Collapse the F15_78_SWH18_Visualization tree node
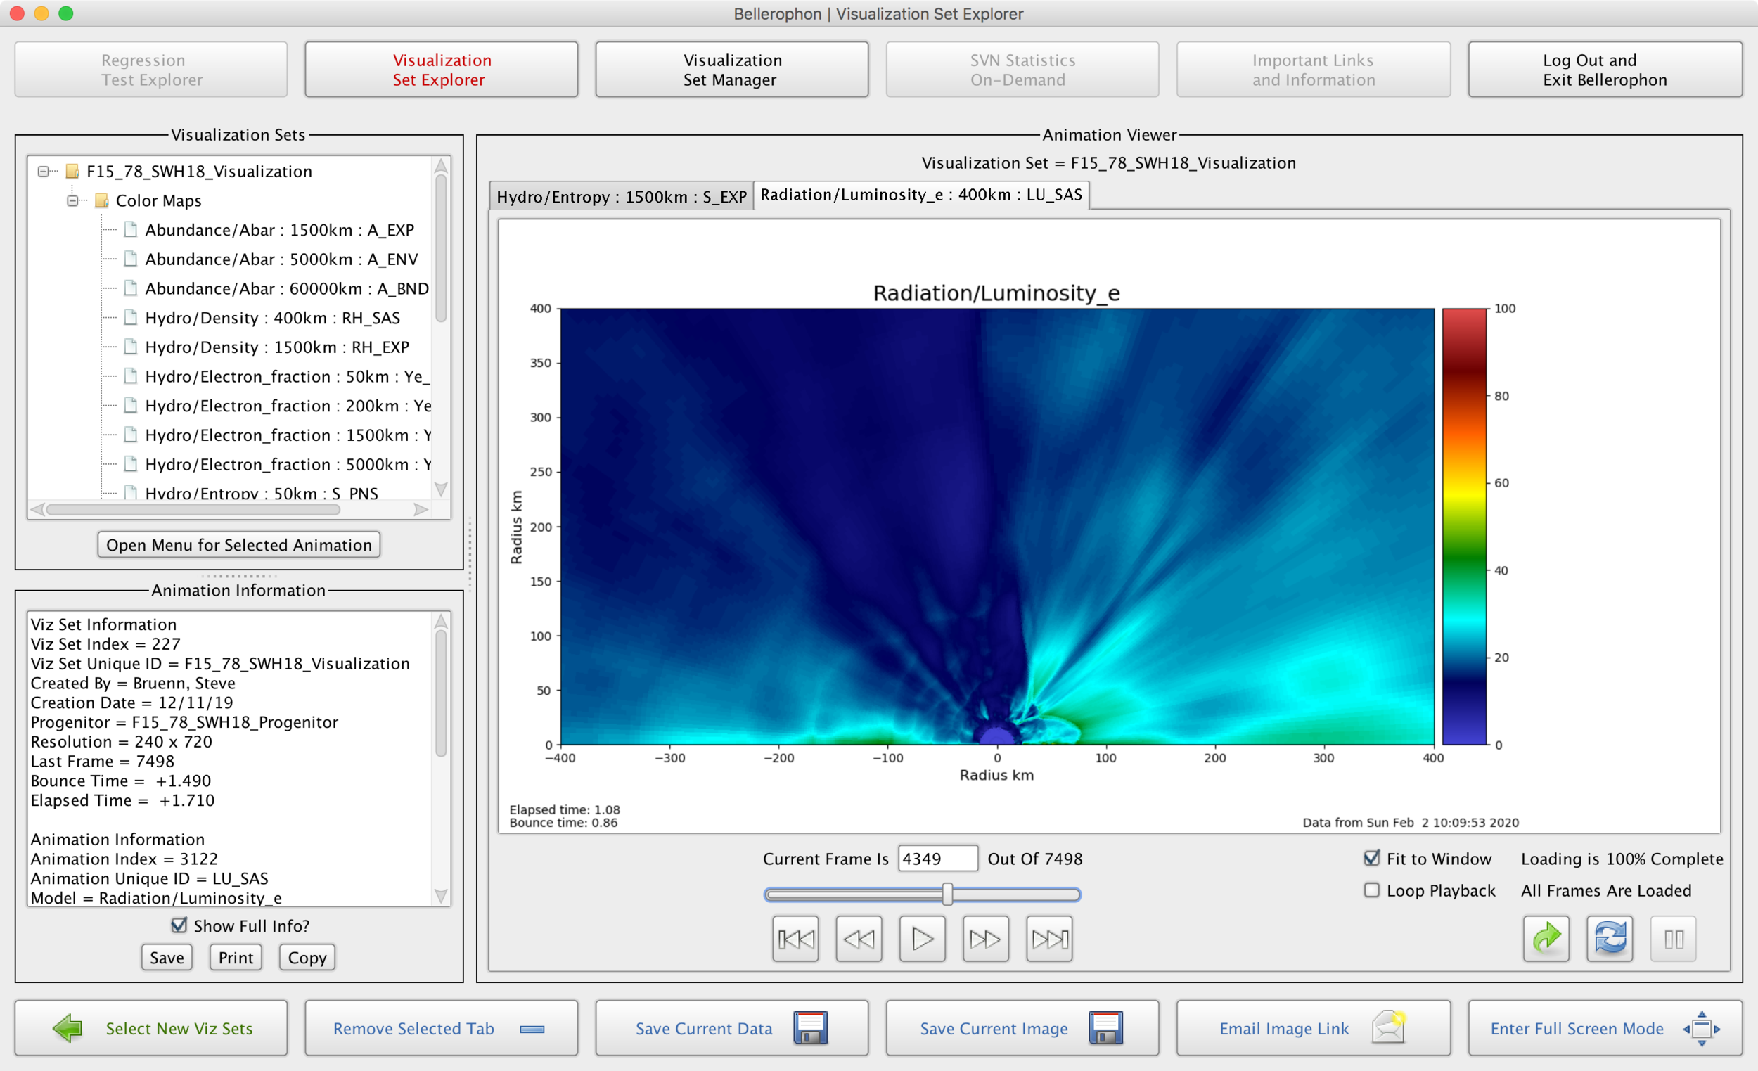Viewport: 1758px width, 1071px height. tap(44, 172)
